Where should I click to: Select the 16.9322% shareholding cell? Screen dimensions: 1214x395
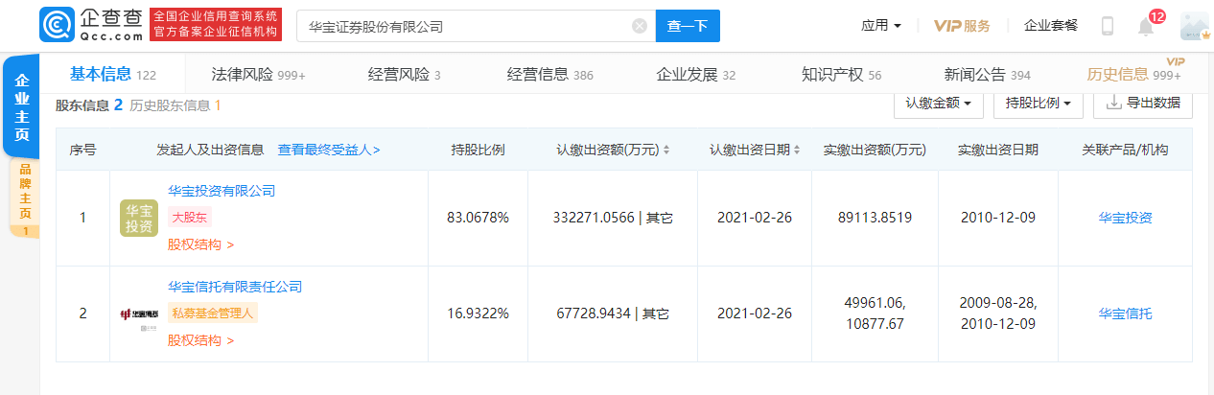(479, 314)
